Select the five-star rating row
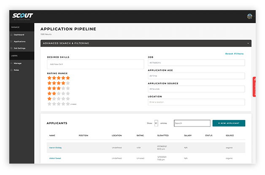Screen dimensions: 265x175 [x=59, y=78]
